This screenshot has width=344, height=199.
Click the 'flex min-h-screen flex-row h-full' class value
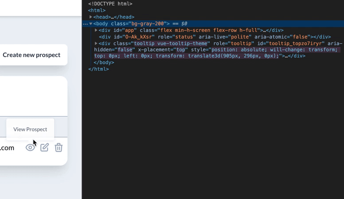pos(209,30)
